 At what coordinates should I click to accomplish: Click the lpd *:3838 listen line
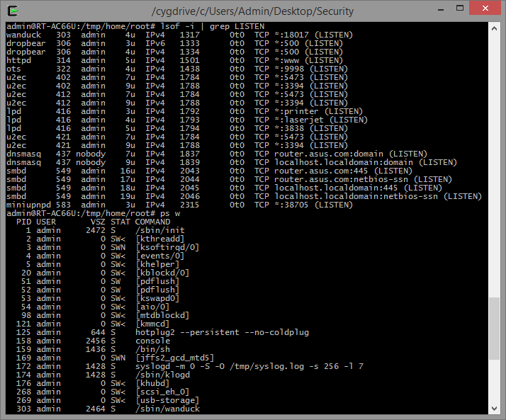(177, 128)
